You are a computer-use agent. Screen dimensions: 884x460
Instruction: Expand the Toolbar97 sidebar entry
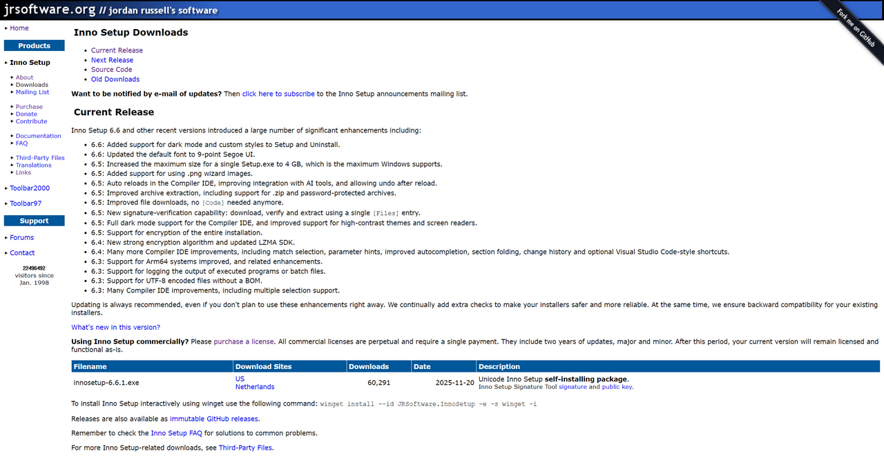point(26,203)
